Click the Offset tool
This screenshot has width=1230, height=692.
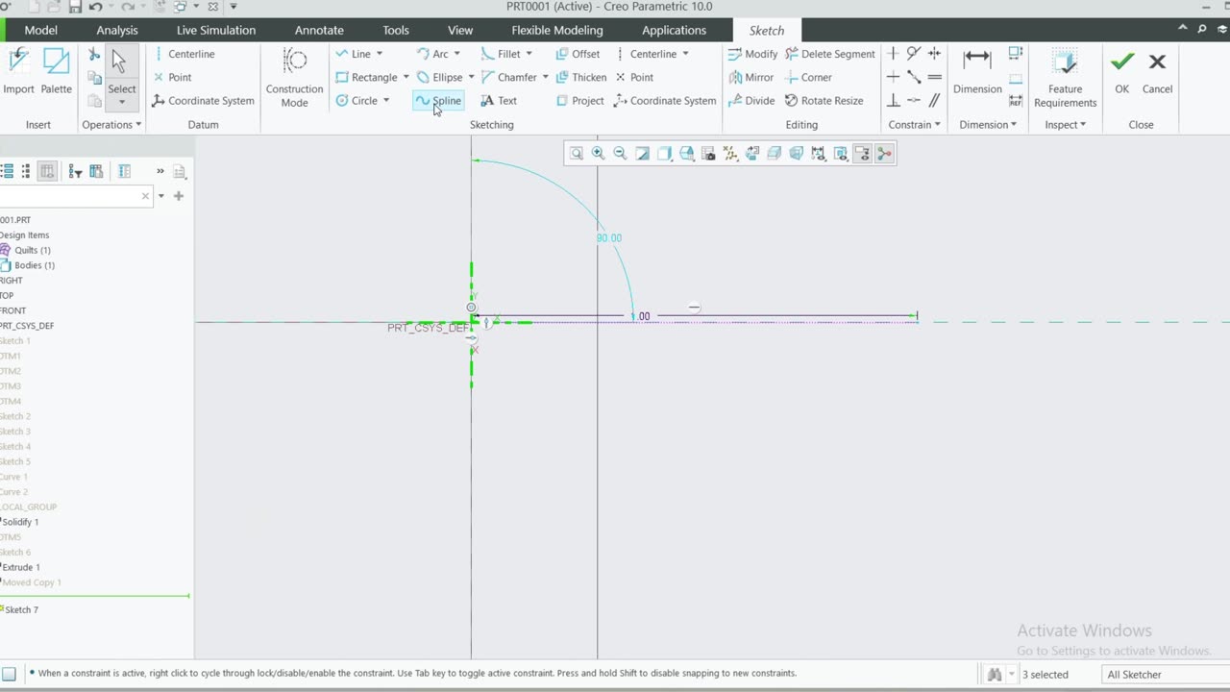click(x=578, y=54)
